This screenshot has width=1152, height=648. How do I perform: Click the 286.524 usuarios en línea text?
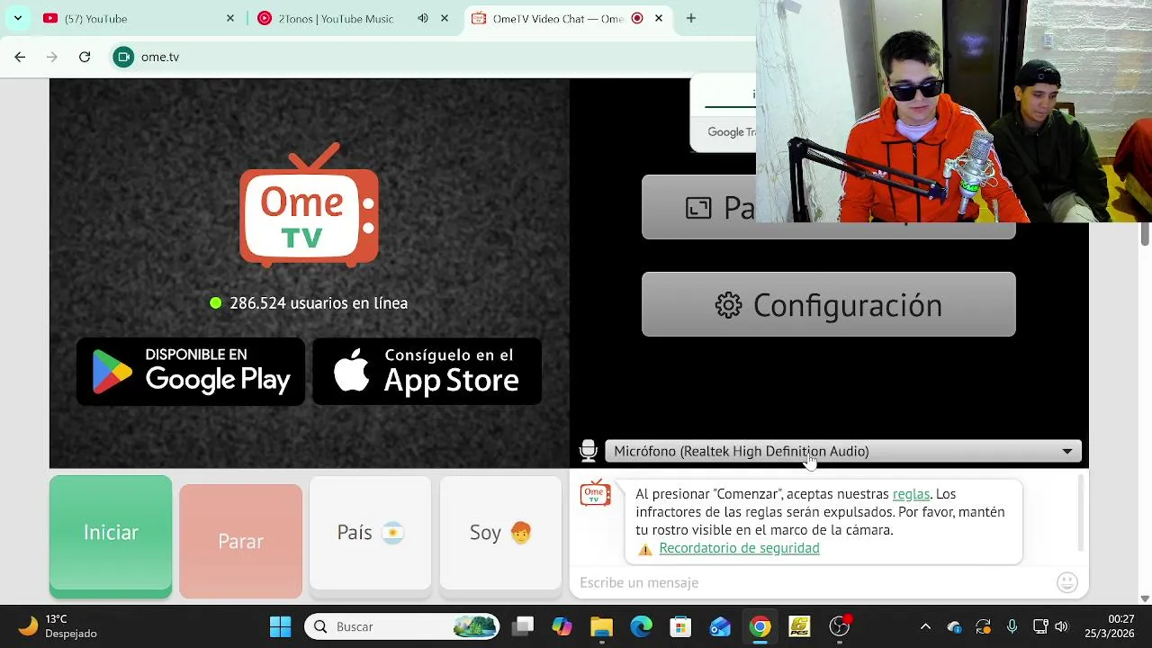(319, 303)
